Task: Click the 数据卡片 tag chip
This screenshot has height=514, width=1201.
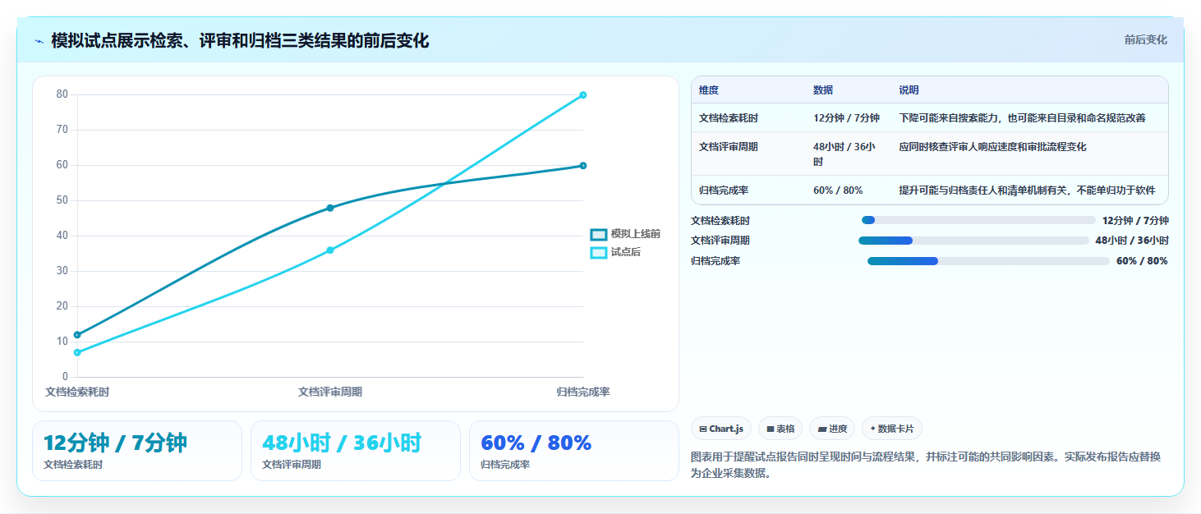Action: pos(891,429)
